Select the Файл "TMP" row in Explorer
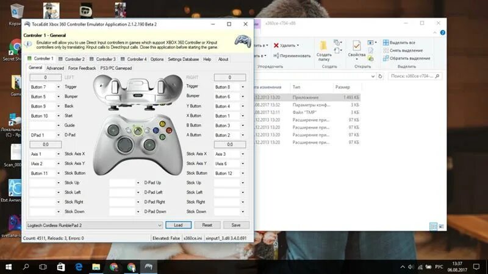The image size is (488, 274). (307, 112)
